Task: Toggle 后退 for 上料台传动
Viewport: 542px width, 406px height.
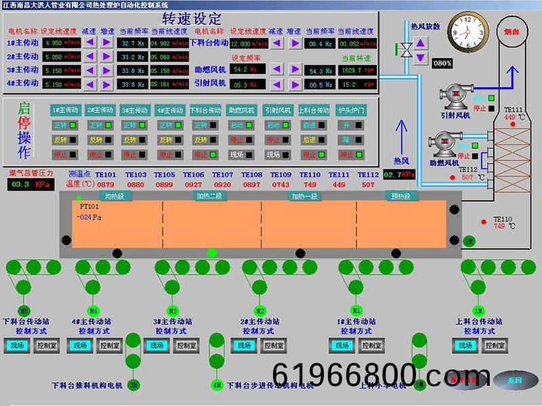Action: click(314, 140)
